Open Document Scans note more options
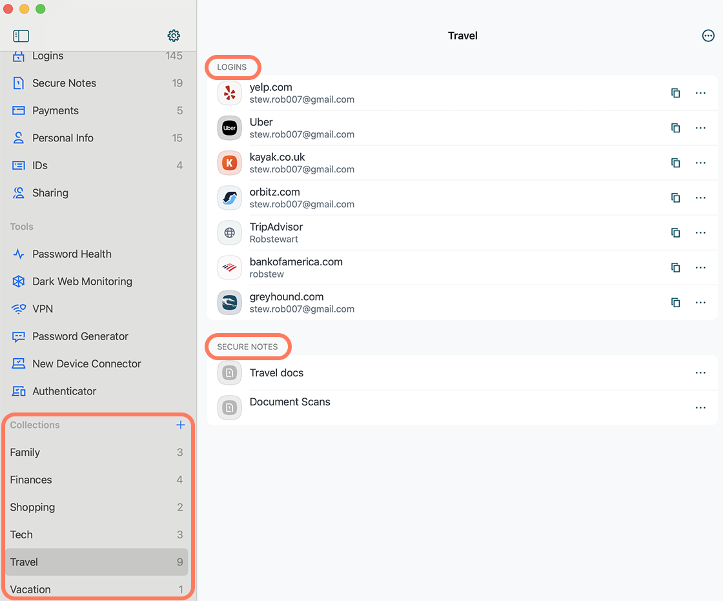The image size is (723, 601). pos(700,408)
